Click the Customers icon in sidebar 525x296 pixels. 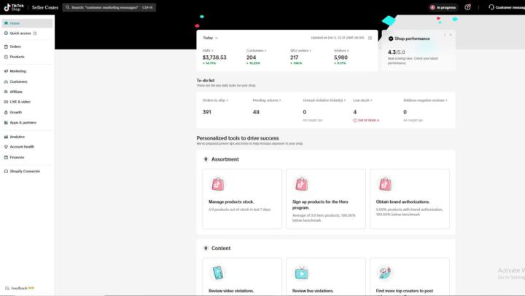coord(6,81)
